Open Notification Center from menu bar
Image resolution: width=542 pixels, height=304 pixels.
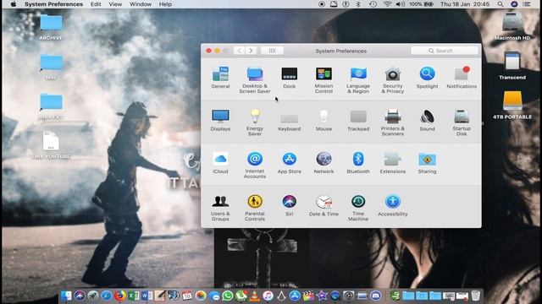527,4
